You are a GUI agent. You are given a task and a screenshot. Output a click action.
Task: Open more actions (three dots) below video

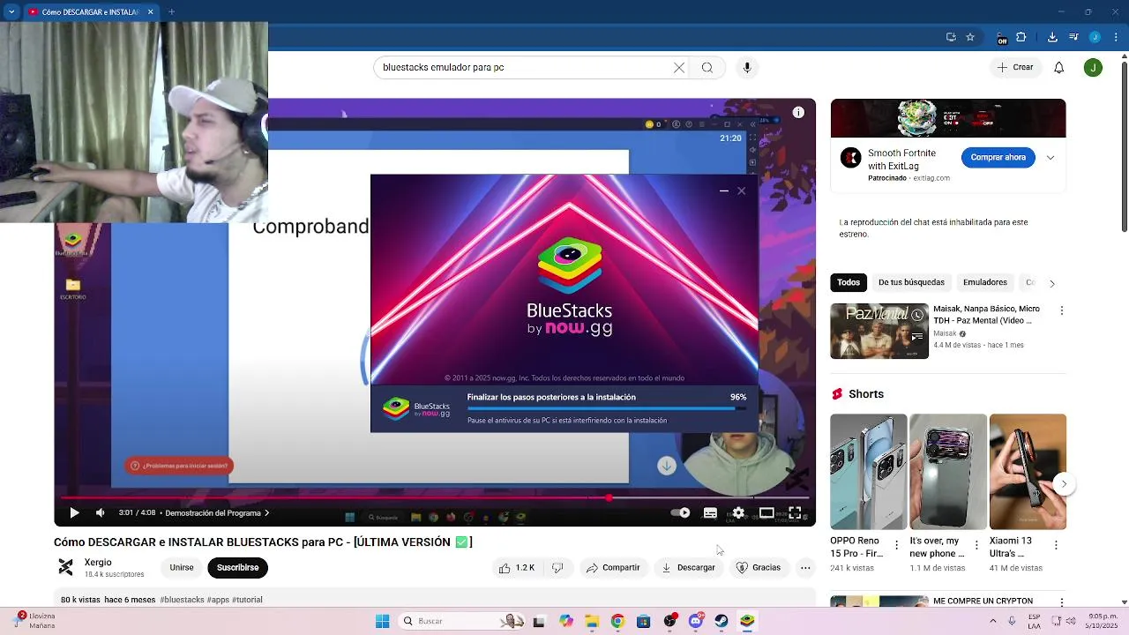805,568
